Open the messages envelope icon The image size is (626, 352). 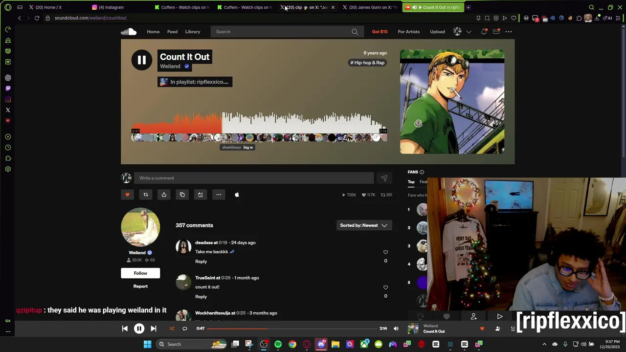[496, 32]
